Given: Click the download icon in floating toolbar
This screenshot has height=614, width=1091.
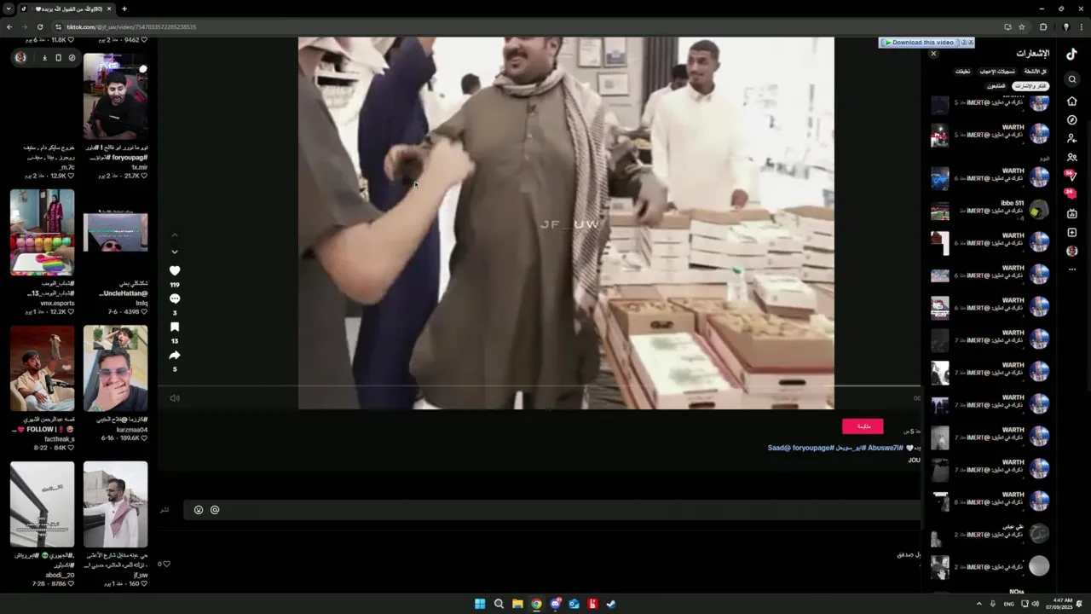Looking at the screenshot, I should coord(44,58).
